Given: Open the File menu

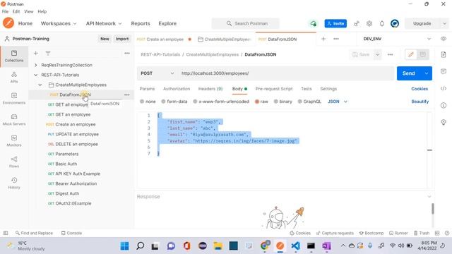Looking at the screenshot, I should click(x=5, y=11).
